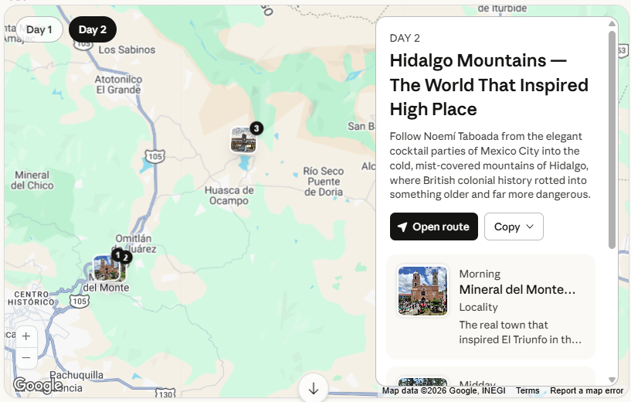
Task: Click Report a map error link
Action: (x=586, y=390)
